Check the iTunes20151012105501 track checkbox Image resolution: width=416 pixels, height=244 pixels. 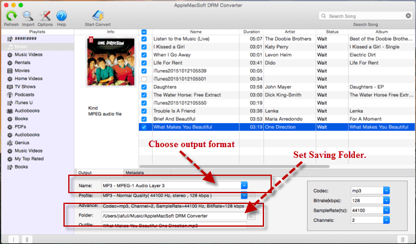point(144,79)
